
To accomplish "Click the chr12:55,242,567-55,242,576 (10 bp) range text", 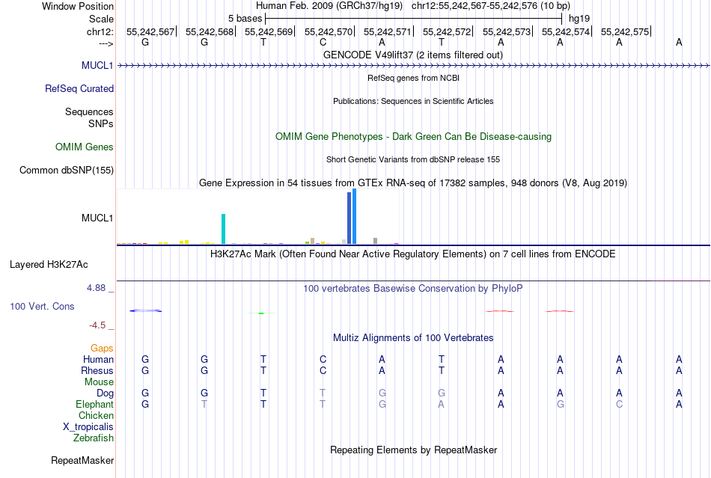I will point(491,6).
